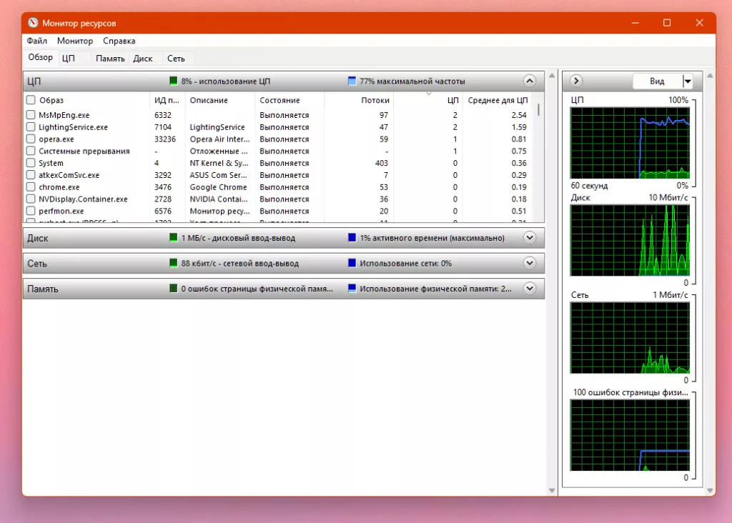Click the blue physical memory usage indicator
This screenshot has height=523, width=732.
352,289
